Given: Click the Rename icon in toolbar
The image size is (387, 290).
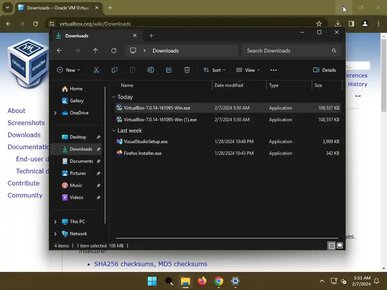Looking at the screenshot, I should pyautogui.click(x=151, y=70).
